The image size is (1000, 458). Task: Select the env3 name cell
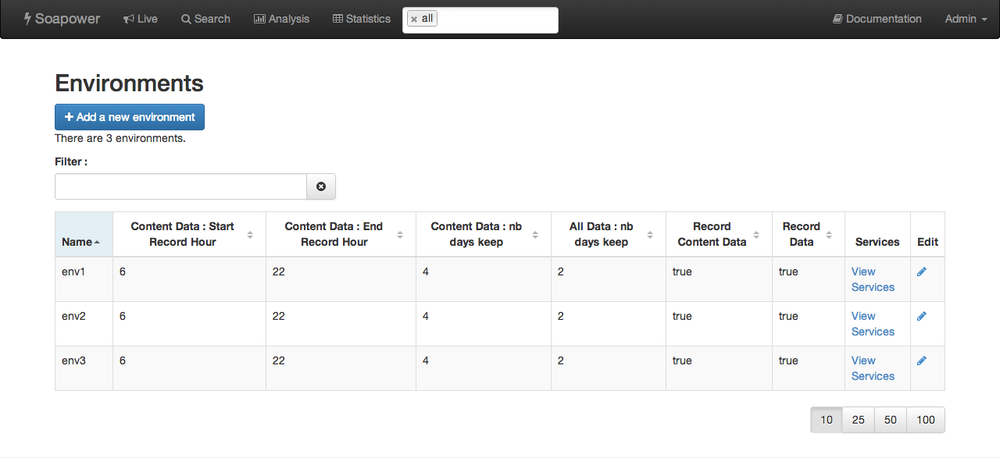(x=84, y=368)
